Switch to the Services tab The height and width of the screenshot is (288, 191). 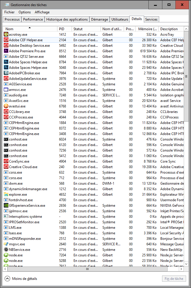point(151,19)
